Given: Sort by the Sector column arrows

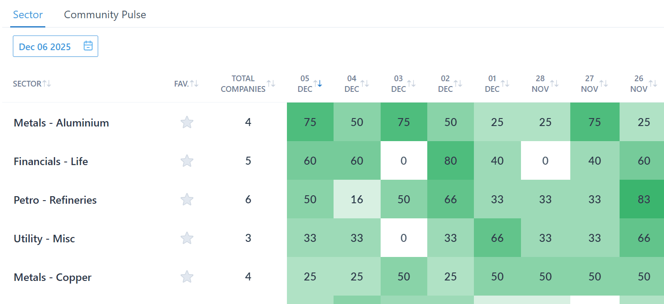Looking at the screenshot, I should (x=47, y=83).
